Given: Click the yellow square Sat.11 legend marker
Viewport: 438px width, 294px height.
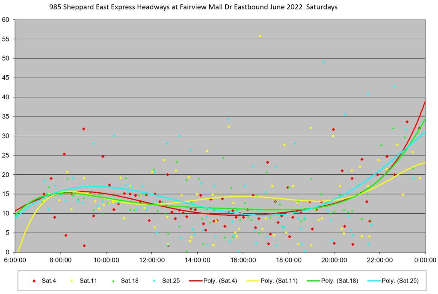Looking at the screenshot, I should [71, 281].
